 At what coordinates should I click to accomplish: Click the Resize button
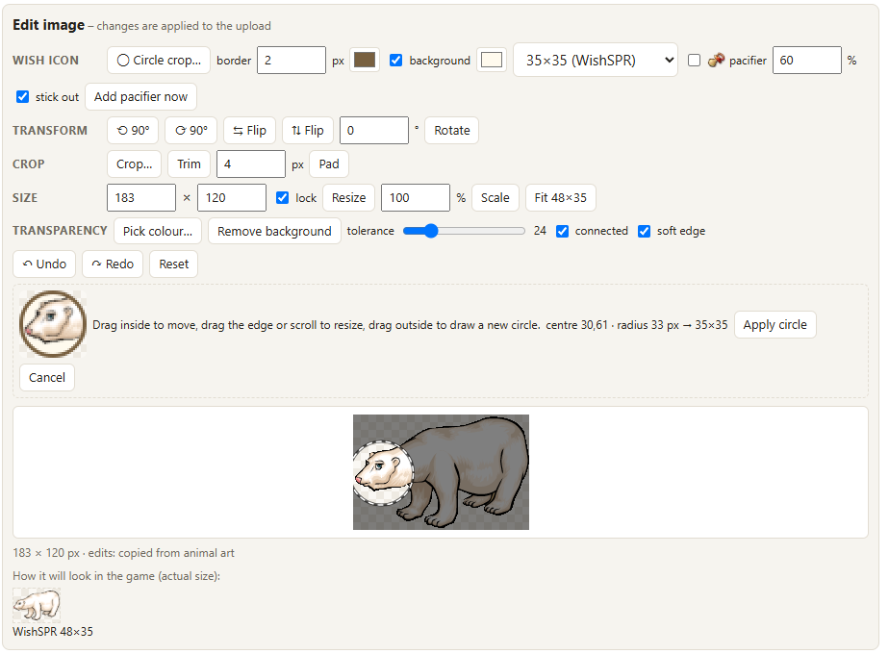(348, 198)
